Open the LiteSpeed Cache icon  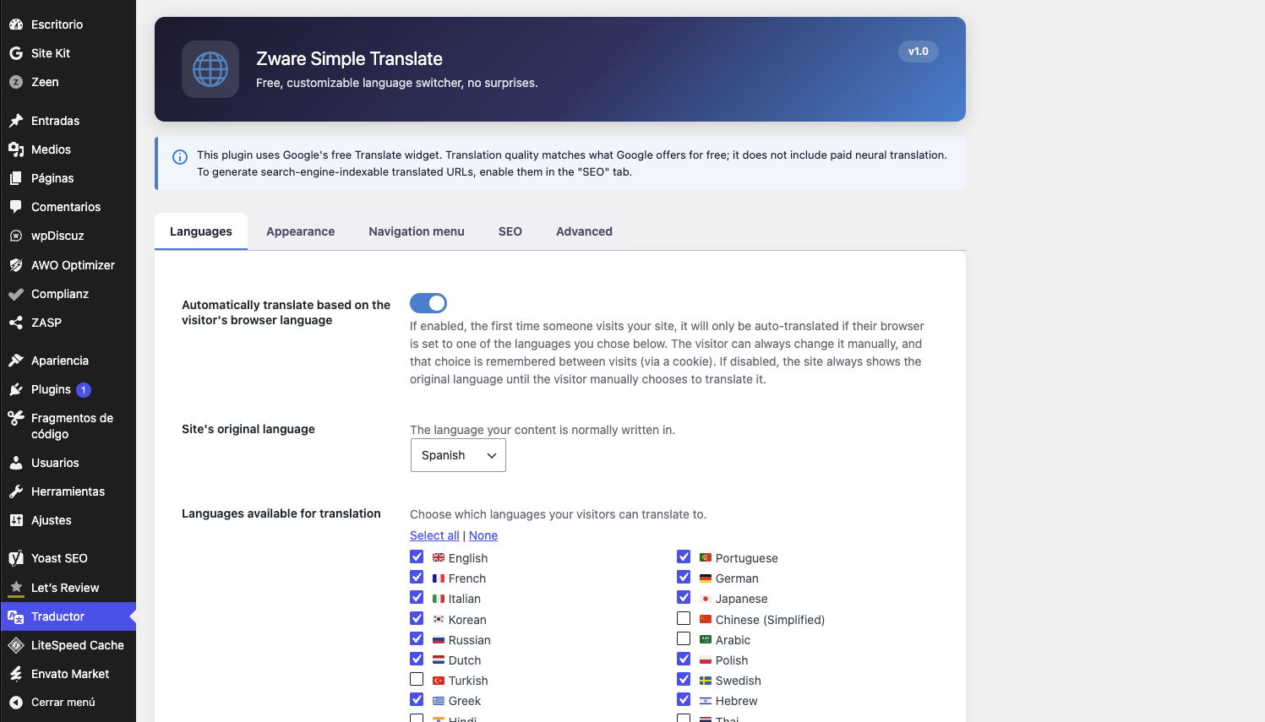16,645
